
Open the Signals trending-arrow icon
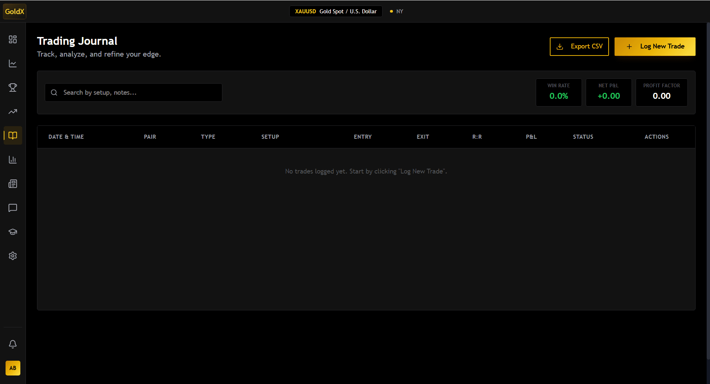pyautogui.click(x=13, y=111)
